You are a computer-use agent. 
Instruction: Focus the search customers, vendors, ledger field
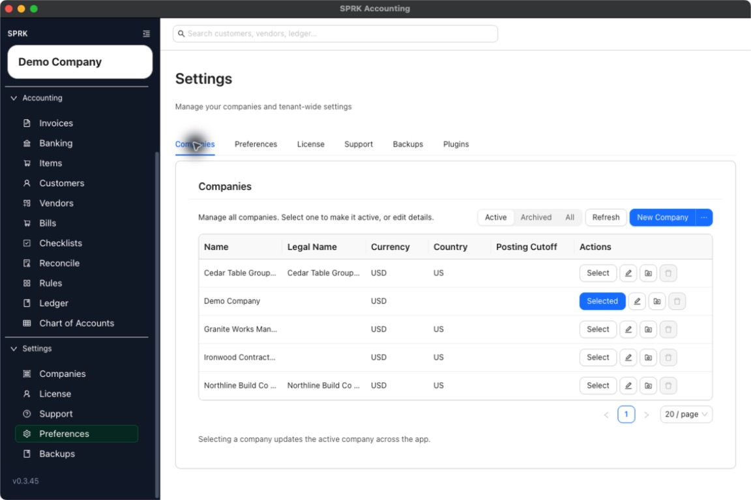(x=335, y=33)
